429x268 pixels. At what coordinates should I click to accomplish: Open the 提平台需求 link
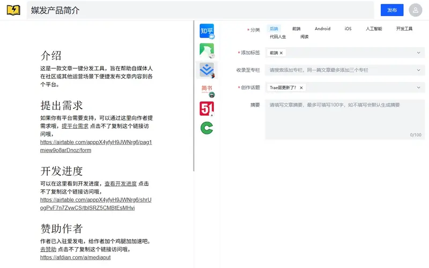tap(75, 126)
